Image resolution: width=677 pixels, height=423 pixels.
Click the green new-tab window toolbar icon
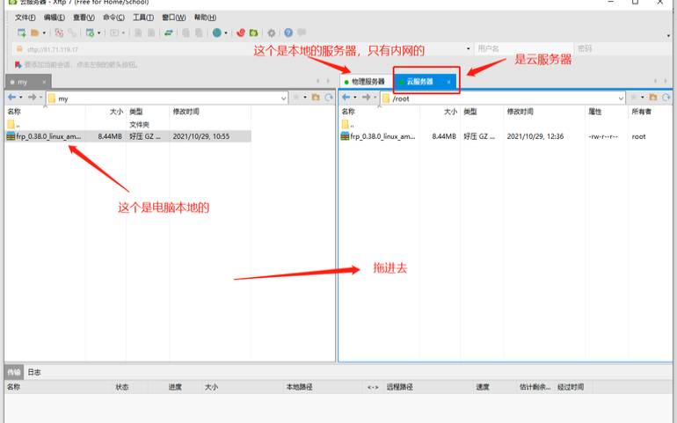[x=90, y=33]
